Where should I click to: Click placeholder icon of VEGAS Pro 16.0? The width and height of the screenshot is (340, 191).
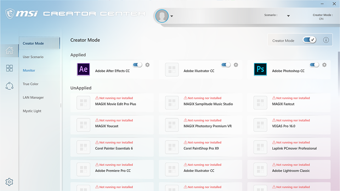[x=260, y=125]
